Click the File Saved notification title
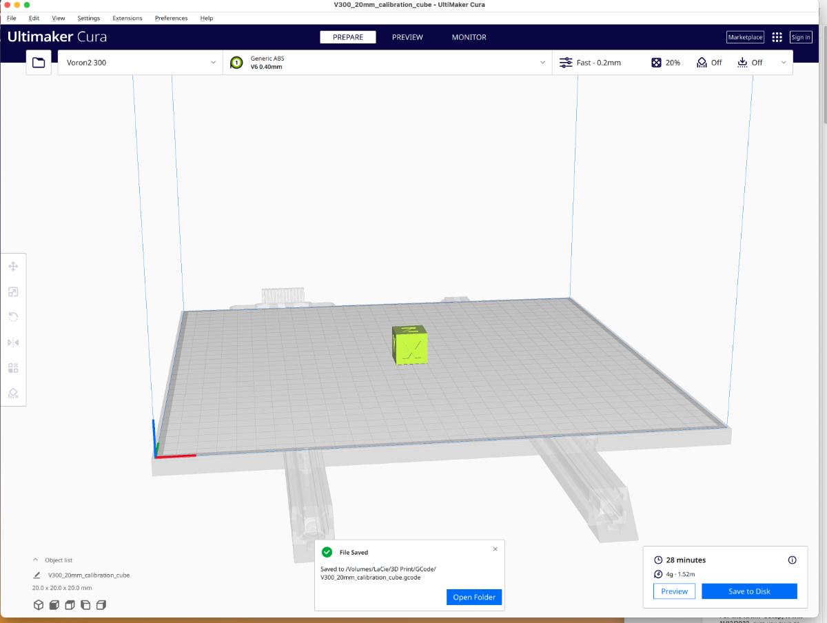The image size is (827, 623). 354,553
